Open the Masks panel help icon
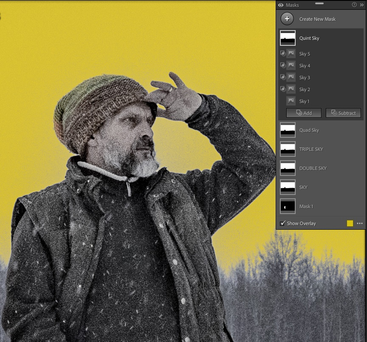 tap(354, 5)
